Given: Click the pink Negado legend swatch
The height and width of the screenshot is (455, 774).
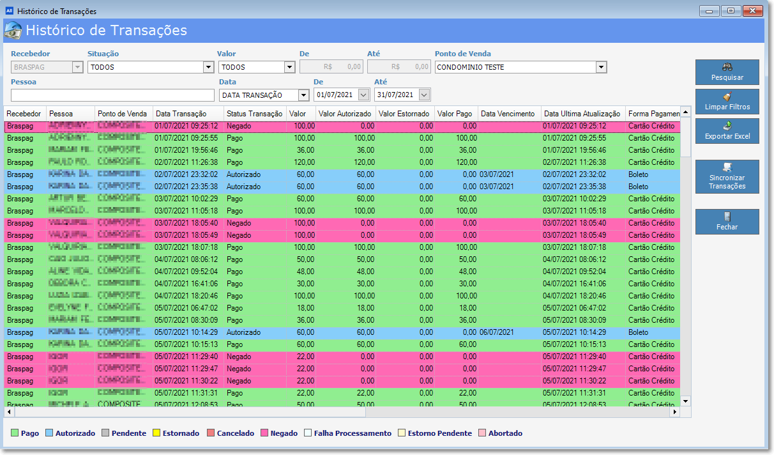Looking at the screenshot, I should coord(264,433).
